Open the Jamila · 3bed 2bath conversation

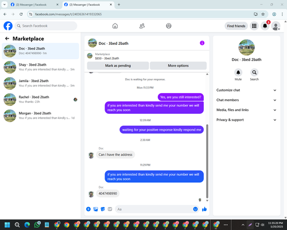pyautogui.click(x=40, y=83)
